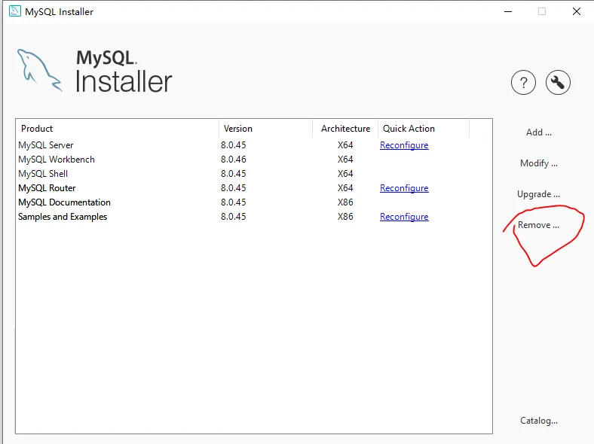The height and width of the screenshot is (444, 594).
Task: Click the Quick Action column header
Action: [424, 129]
